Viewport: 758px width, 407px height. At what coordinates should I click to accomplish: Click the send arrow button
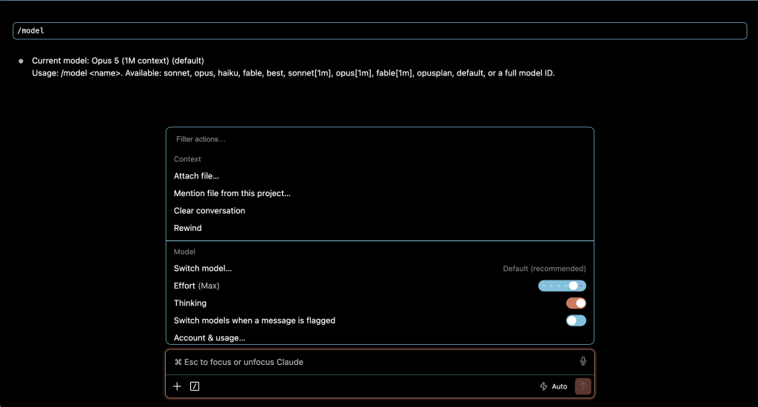pyautogui.click(x=583, y=386)
